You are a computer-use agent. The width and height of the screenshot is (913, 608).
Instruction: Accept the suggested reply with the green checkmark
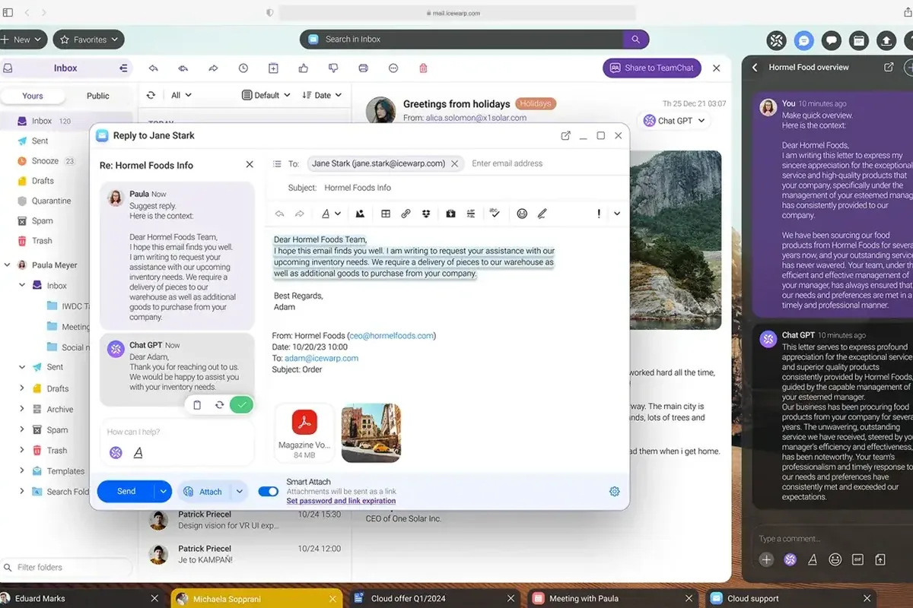pos(242,405)
